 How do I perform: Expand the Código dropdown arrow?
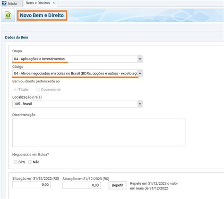click(x=140, y=74)
